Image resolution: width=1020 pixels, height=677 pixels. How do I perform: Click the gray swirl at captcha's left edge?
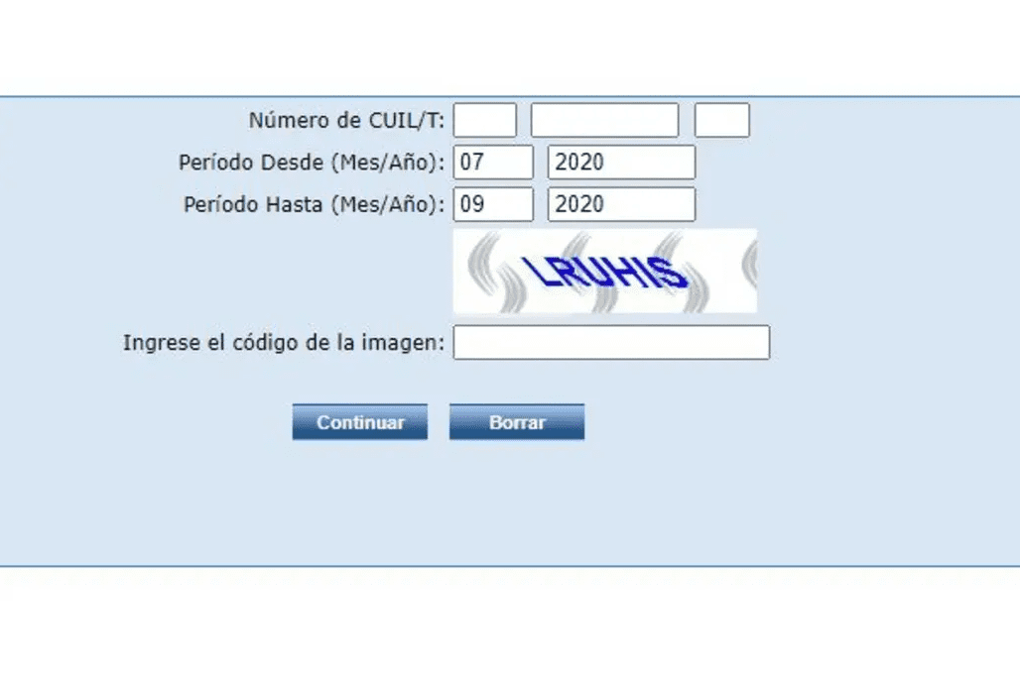point(484,257)
